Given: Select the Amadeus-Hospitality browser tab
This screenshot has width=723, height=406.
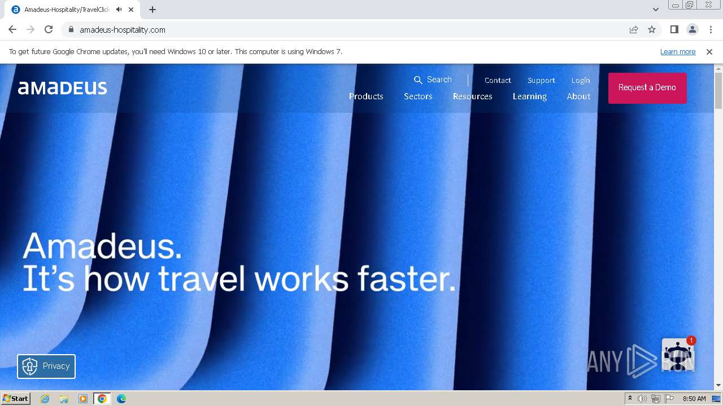Looking at the screenshot, I should (x=72, y=10).
